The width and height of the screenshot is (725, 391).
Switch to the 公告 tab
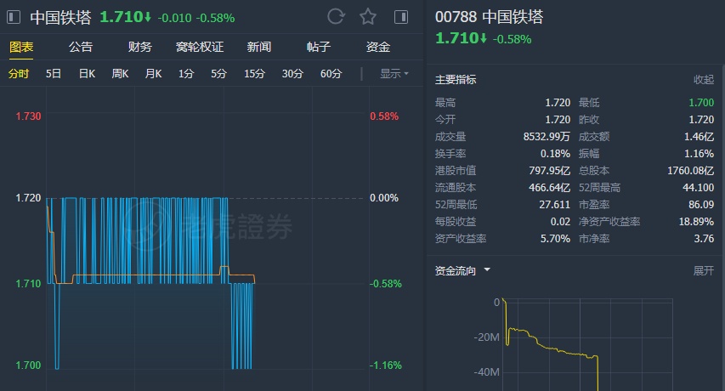[81, 48]
